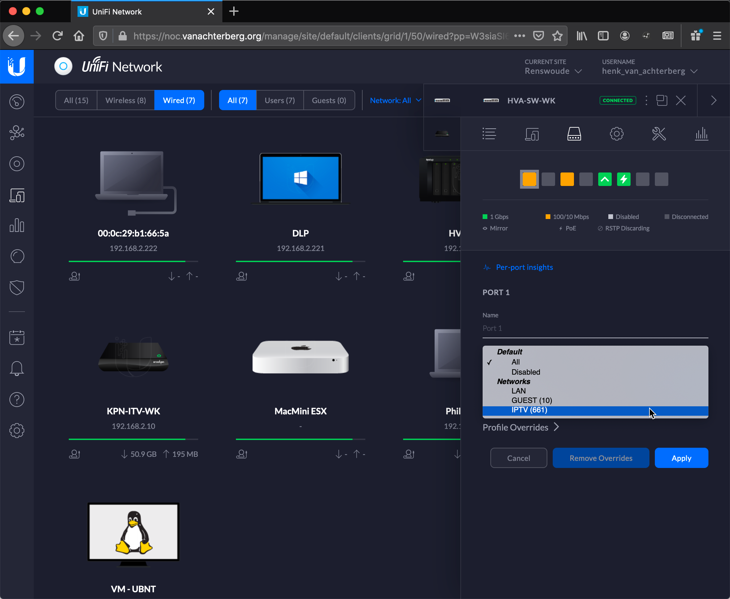Open the Alerts bell panel
Viewport: 730px width, 599px height.
click(x=17, y=368)
